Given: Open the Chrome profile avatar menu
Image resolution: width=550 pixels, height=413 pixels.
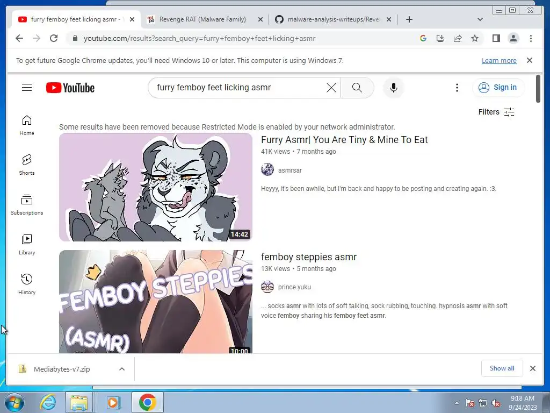Looking at the screenshot, I should [513, 38].
